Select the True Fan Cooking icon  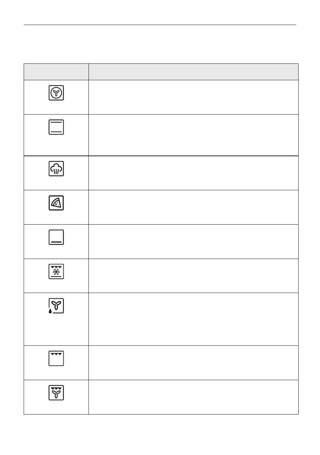coord(56,93)
